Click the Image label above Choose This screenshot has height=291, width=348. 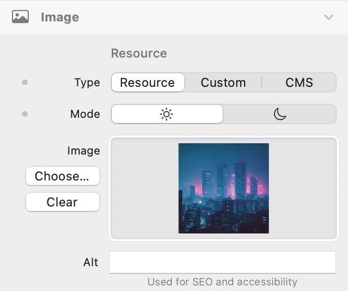(84, 151)
